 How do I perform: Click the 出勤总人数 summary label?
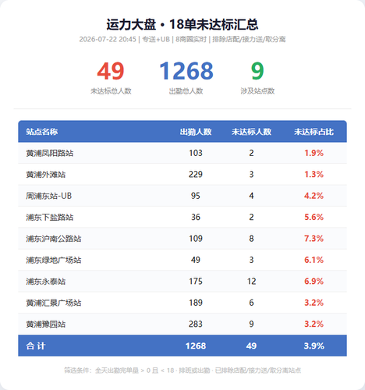point(186,91)
